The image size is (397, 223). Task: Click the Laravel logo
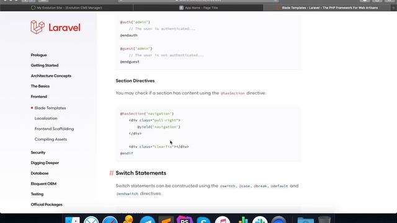click(x=55, y=27)
